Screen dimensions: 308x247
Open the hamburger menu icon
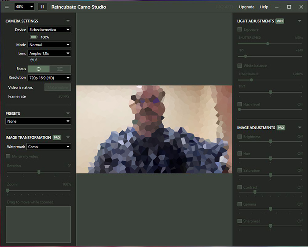tap(7, 7)
